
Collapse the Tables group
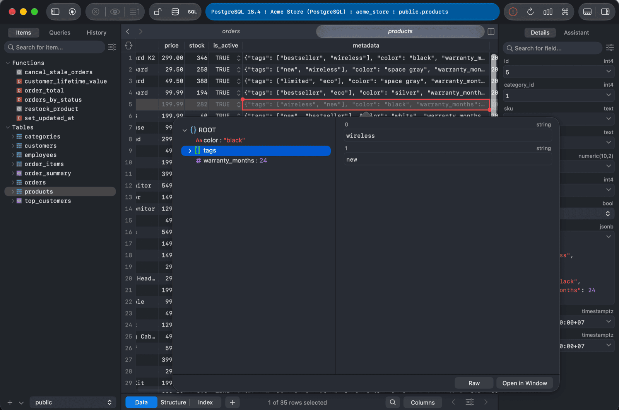[x=8, y=127]
